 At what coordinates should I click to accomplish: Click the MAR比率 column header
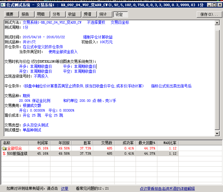168,143
